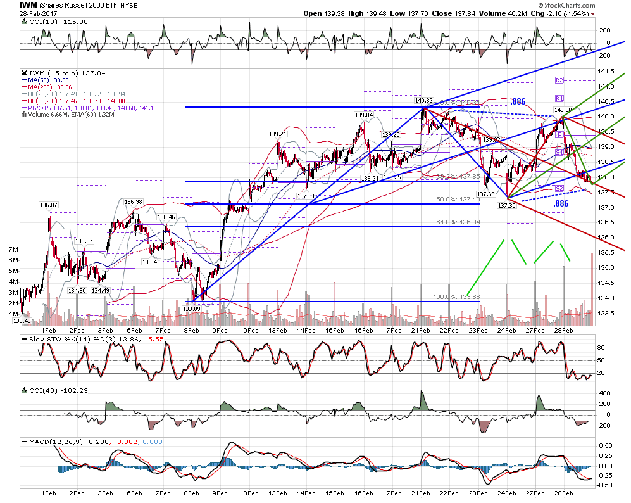The height and width of the screenshot is (503, 631).
Task: Click the 140.00 high price label
Action: pos(563,110)
